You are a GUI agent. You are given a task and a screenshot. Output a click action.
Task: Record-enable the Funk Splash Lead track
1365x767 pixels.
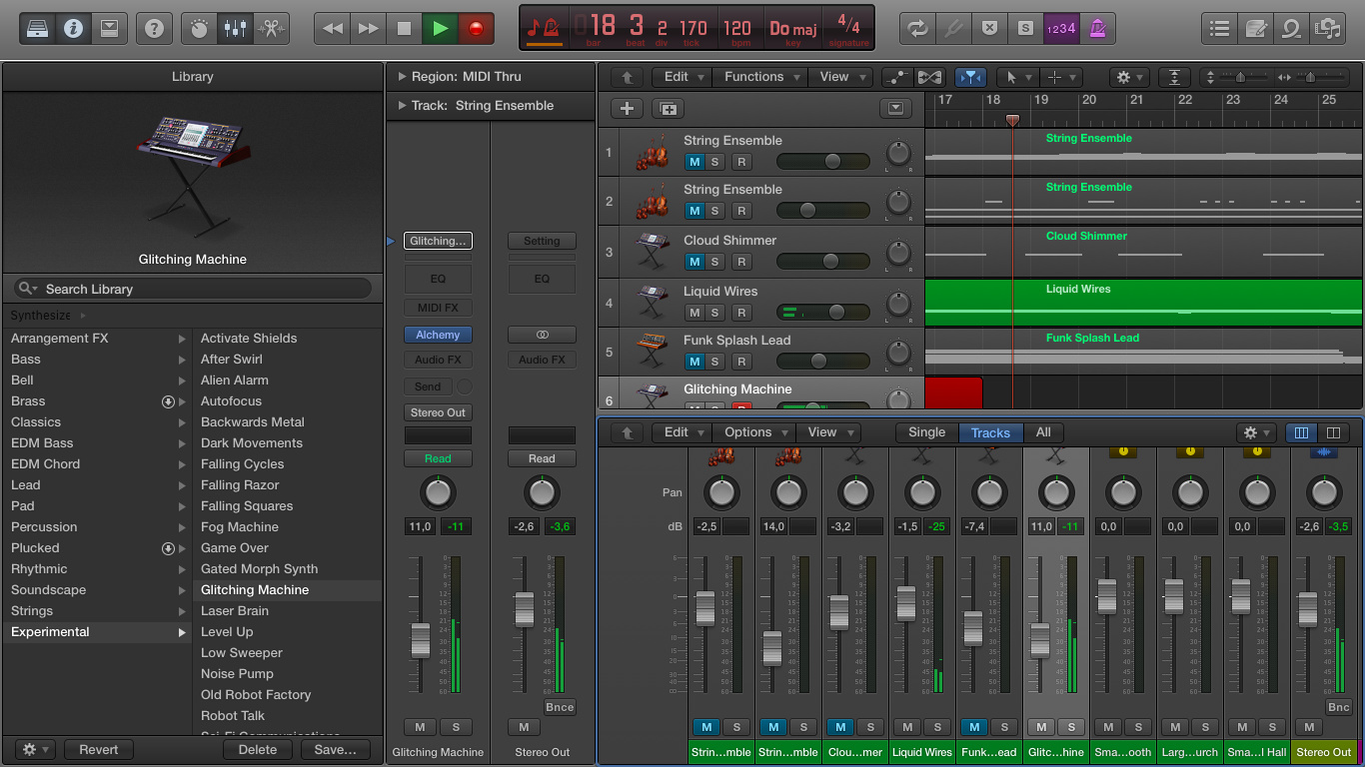pos(741,362)
